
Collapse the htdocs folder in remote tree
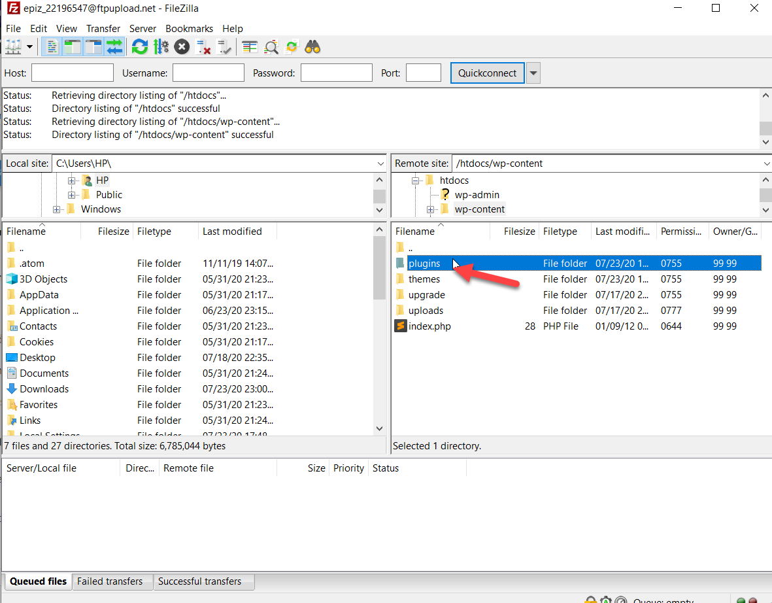point(416,181)
